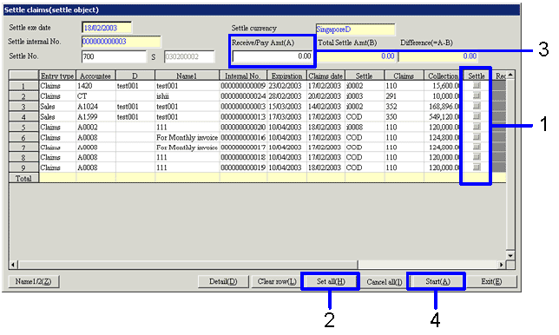Tick the Settle checkbox in row 1
The image size is (559, 335).
coord(477,86)
